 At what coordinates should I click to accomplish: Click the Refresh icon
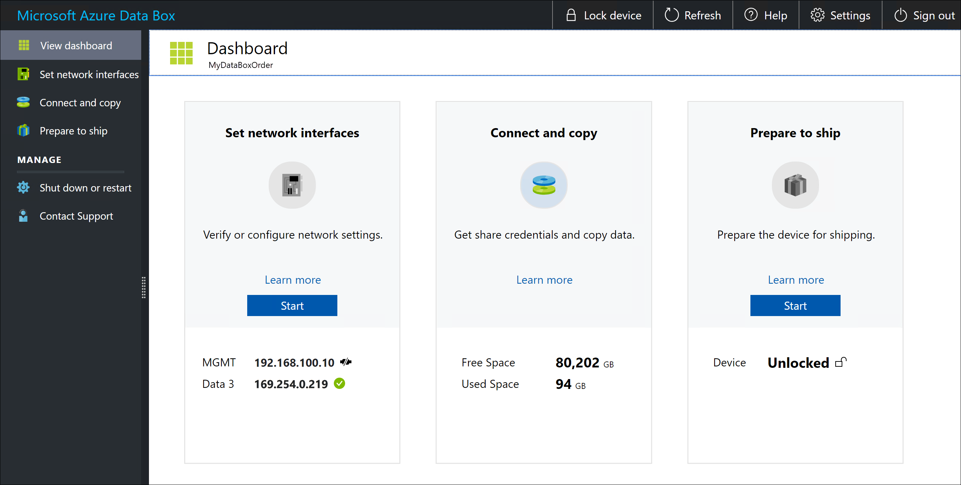click(x=671, y=15)
